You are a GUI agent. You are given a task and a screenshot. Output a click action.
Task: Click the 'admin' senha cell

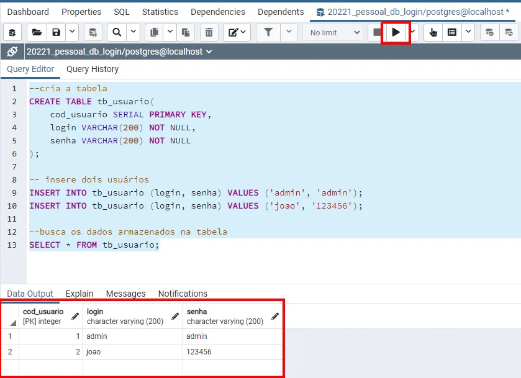click(x=233, y=336)
